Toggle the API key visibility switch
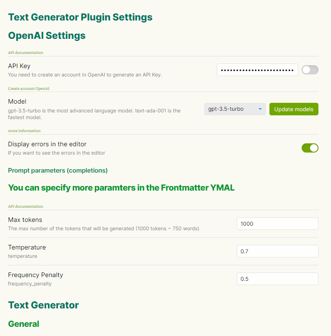Image resolution: width=331 pixels, height=336 pixels. coord(310,70)
